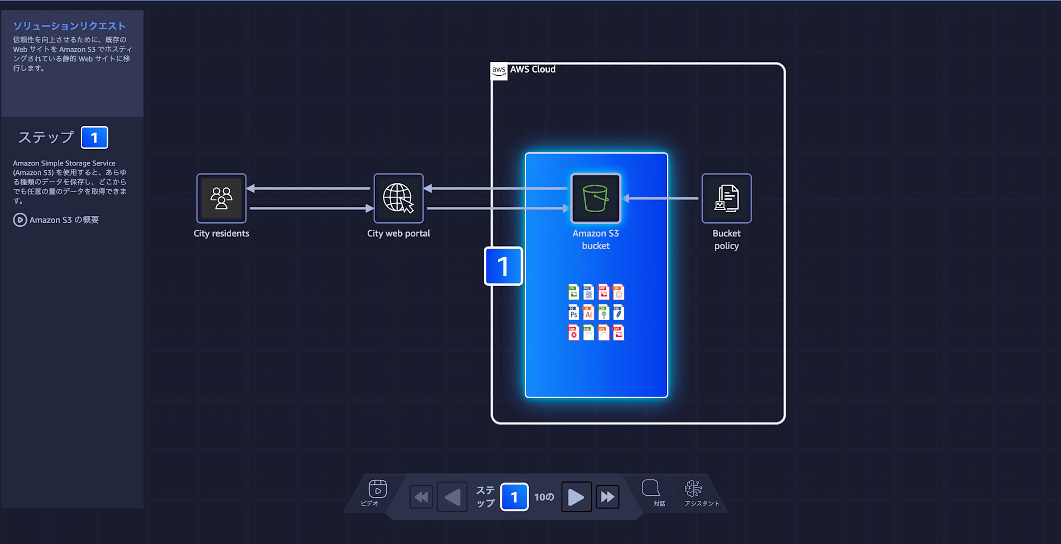Select the City web portal globe icon
The width and height of the screenshot is (1061, 544).
pyautogui.click(x=398, y=198)
